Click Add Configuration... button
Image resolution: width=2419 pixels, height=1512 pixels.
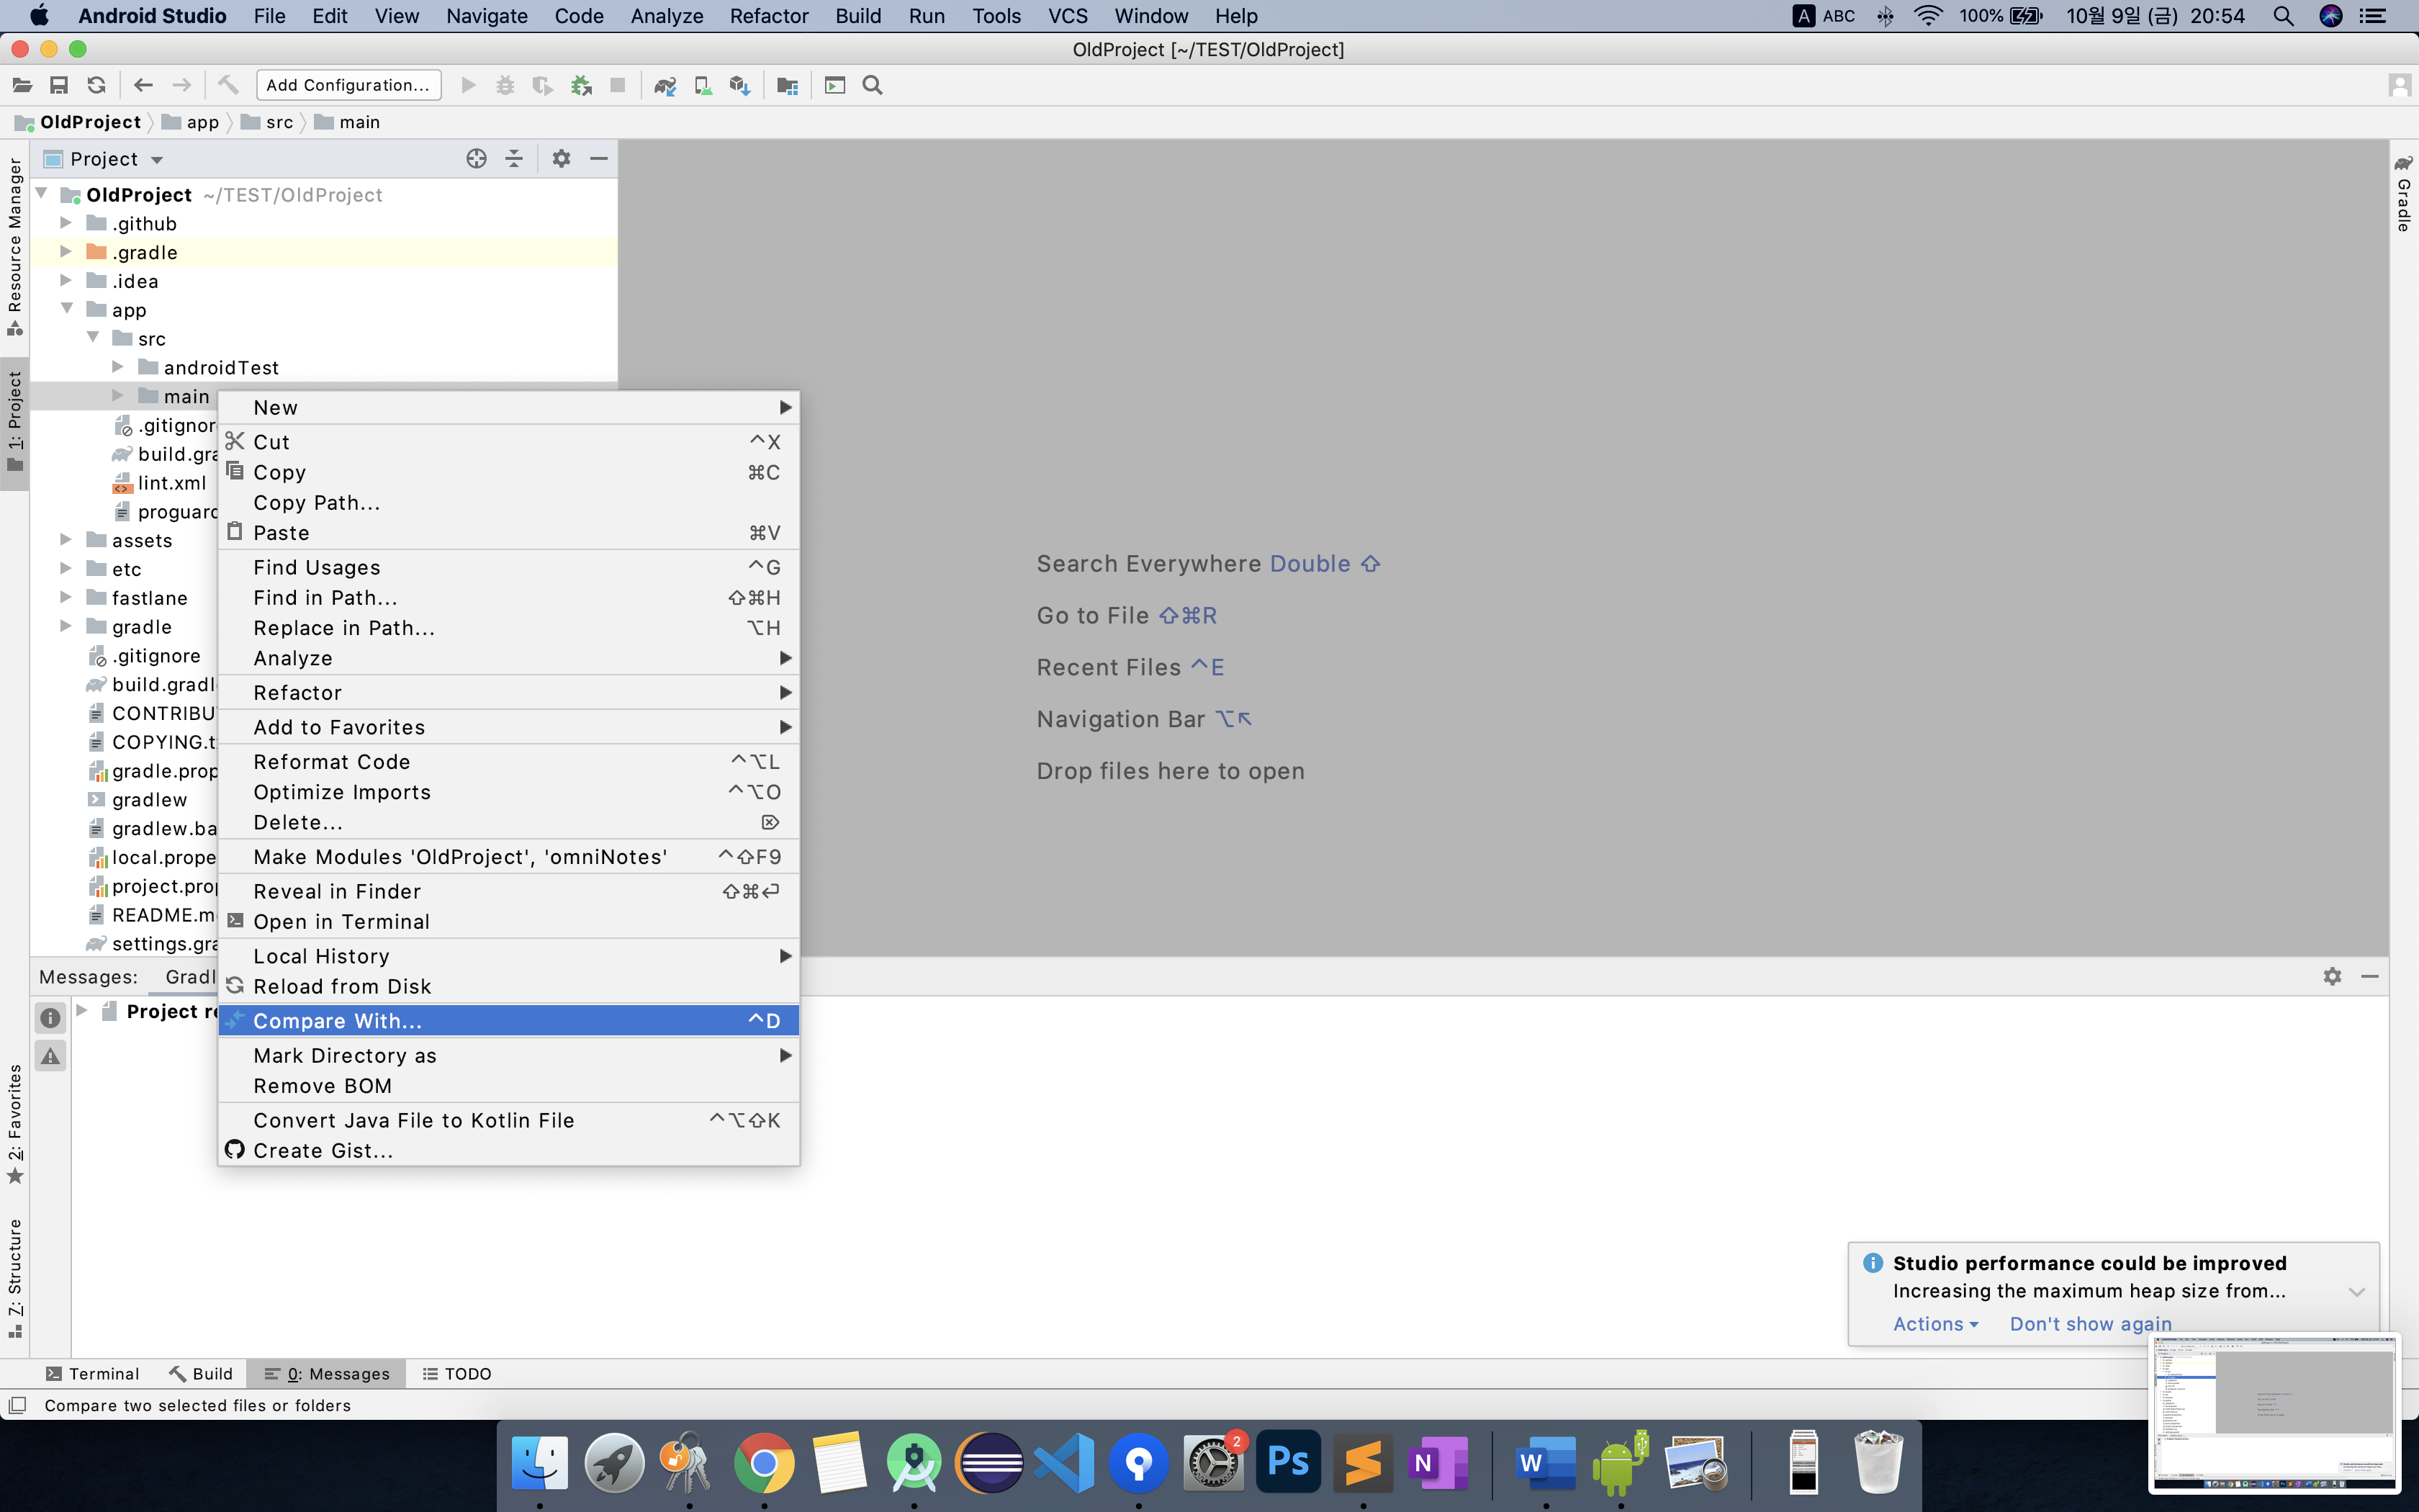click(348, 85)
